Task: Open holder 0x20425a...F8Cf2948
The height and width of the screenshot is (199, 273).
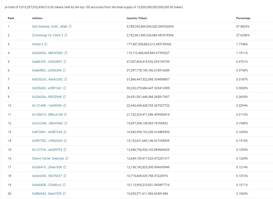Action: click(x=47, y=97)
